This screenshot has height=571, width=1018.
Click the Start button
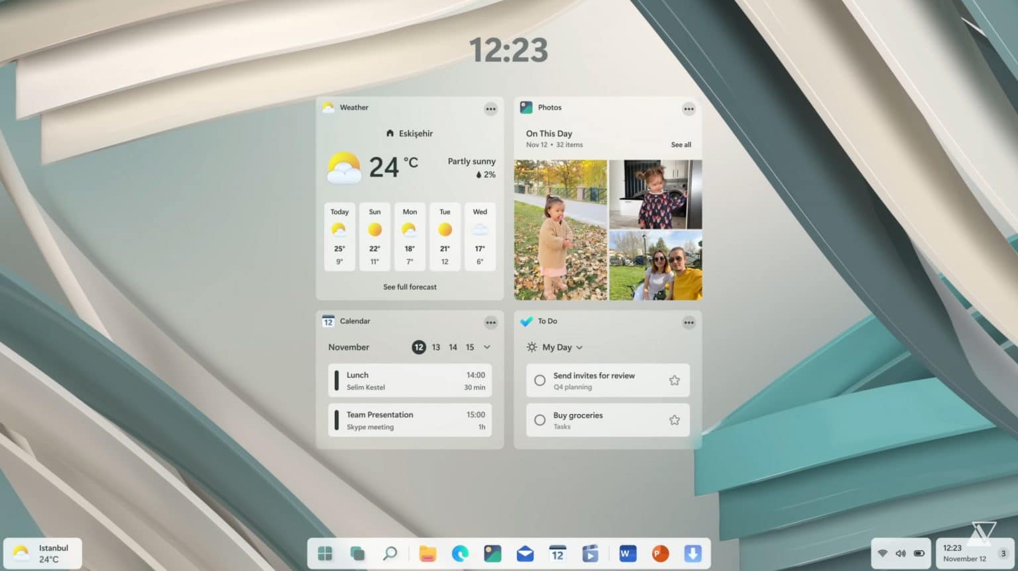tap(325, 553)
